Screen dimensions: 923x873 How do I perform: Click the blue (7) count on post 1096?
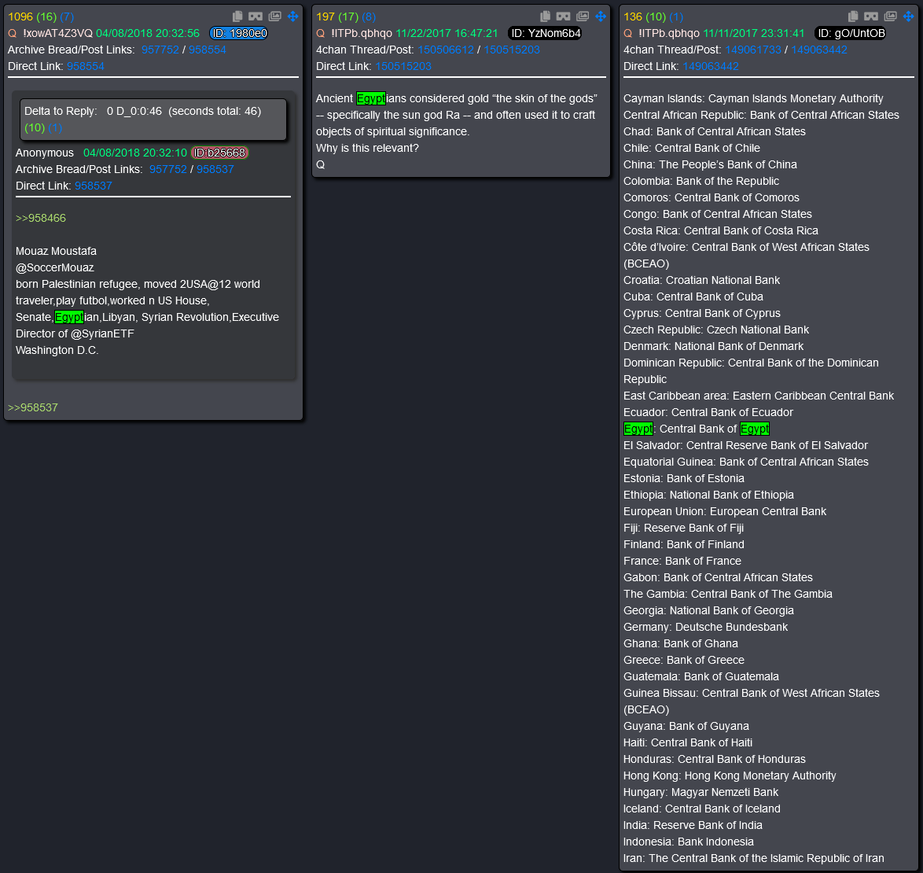pyautogui.click(x=67, y=17)
